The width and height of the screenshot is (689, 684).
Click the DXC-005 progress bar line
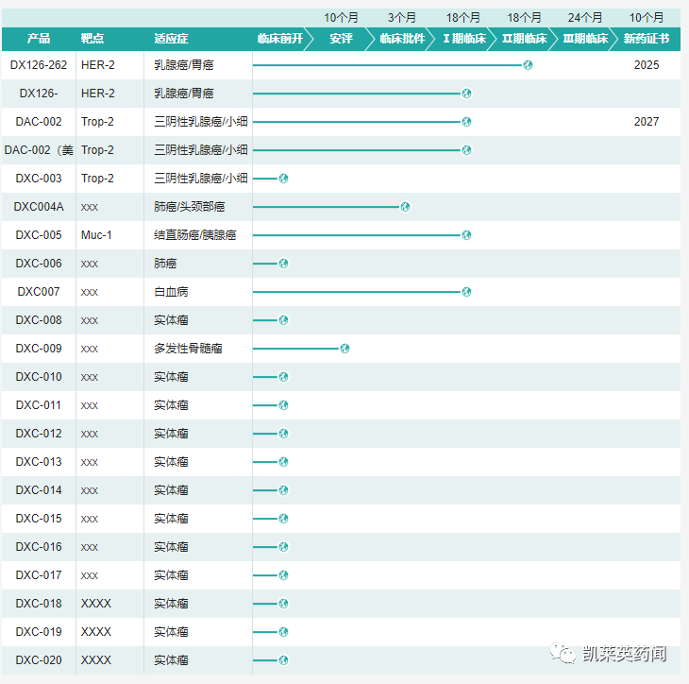tap(357, 235)
